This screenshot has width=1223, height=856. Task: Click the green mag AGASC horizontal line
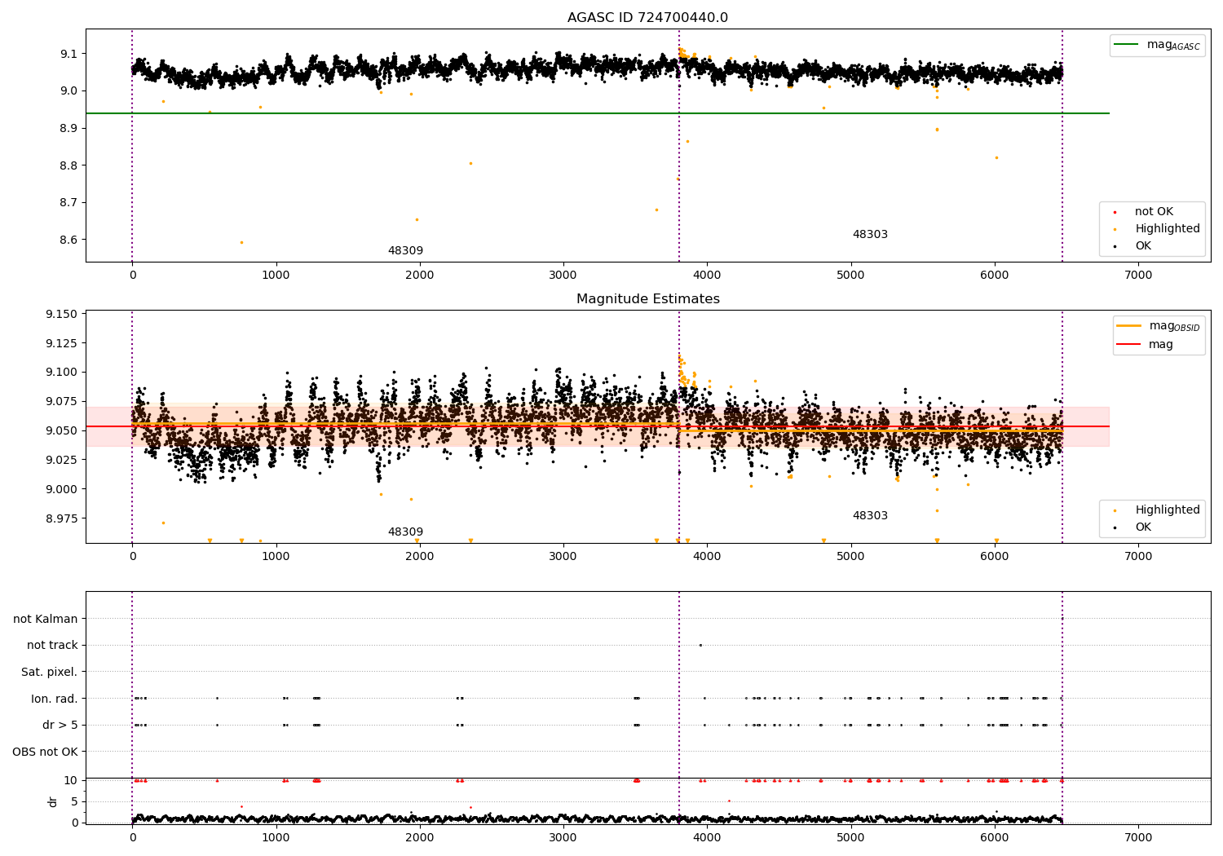click(x=597, y=113)
